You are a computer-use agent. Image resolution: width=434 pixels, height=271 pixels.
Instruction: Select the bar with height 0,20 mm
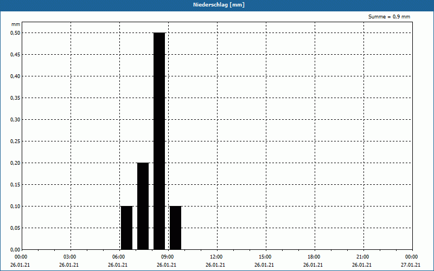tap(143, 206)
